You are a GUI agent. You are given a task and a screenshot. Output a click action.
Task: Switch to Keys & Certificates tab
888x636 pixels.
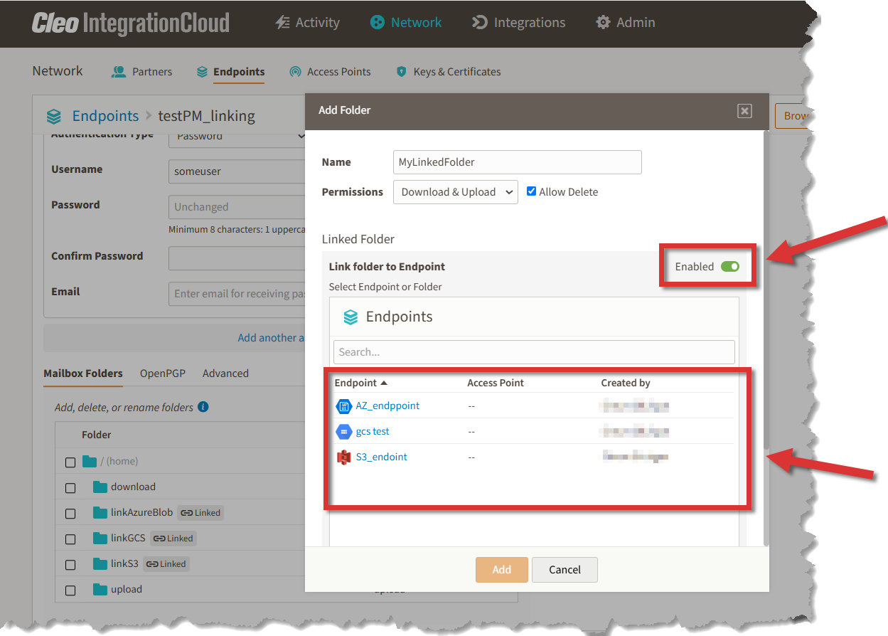tap(448, 72)
